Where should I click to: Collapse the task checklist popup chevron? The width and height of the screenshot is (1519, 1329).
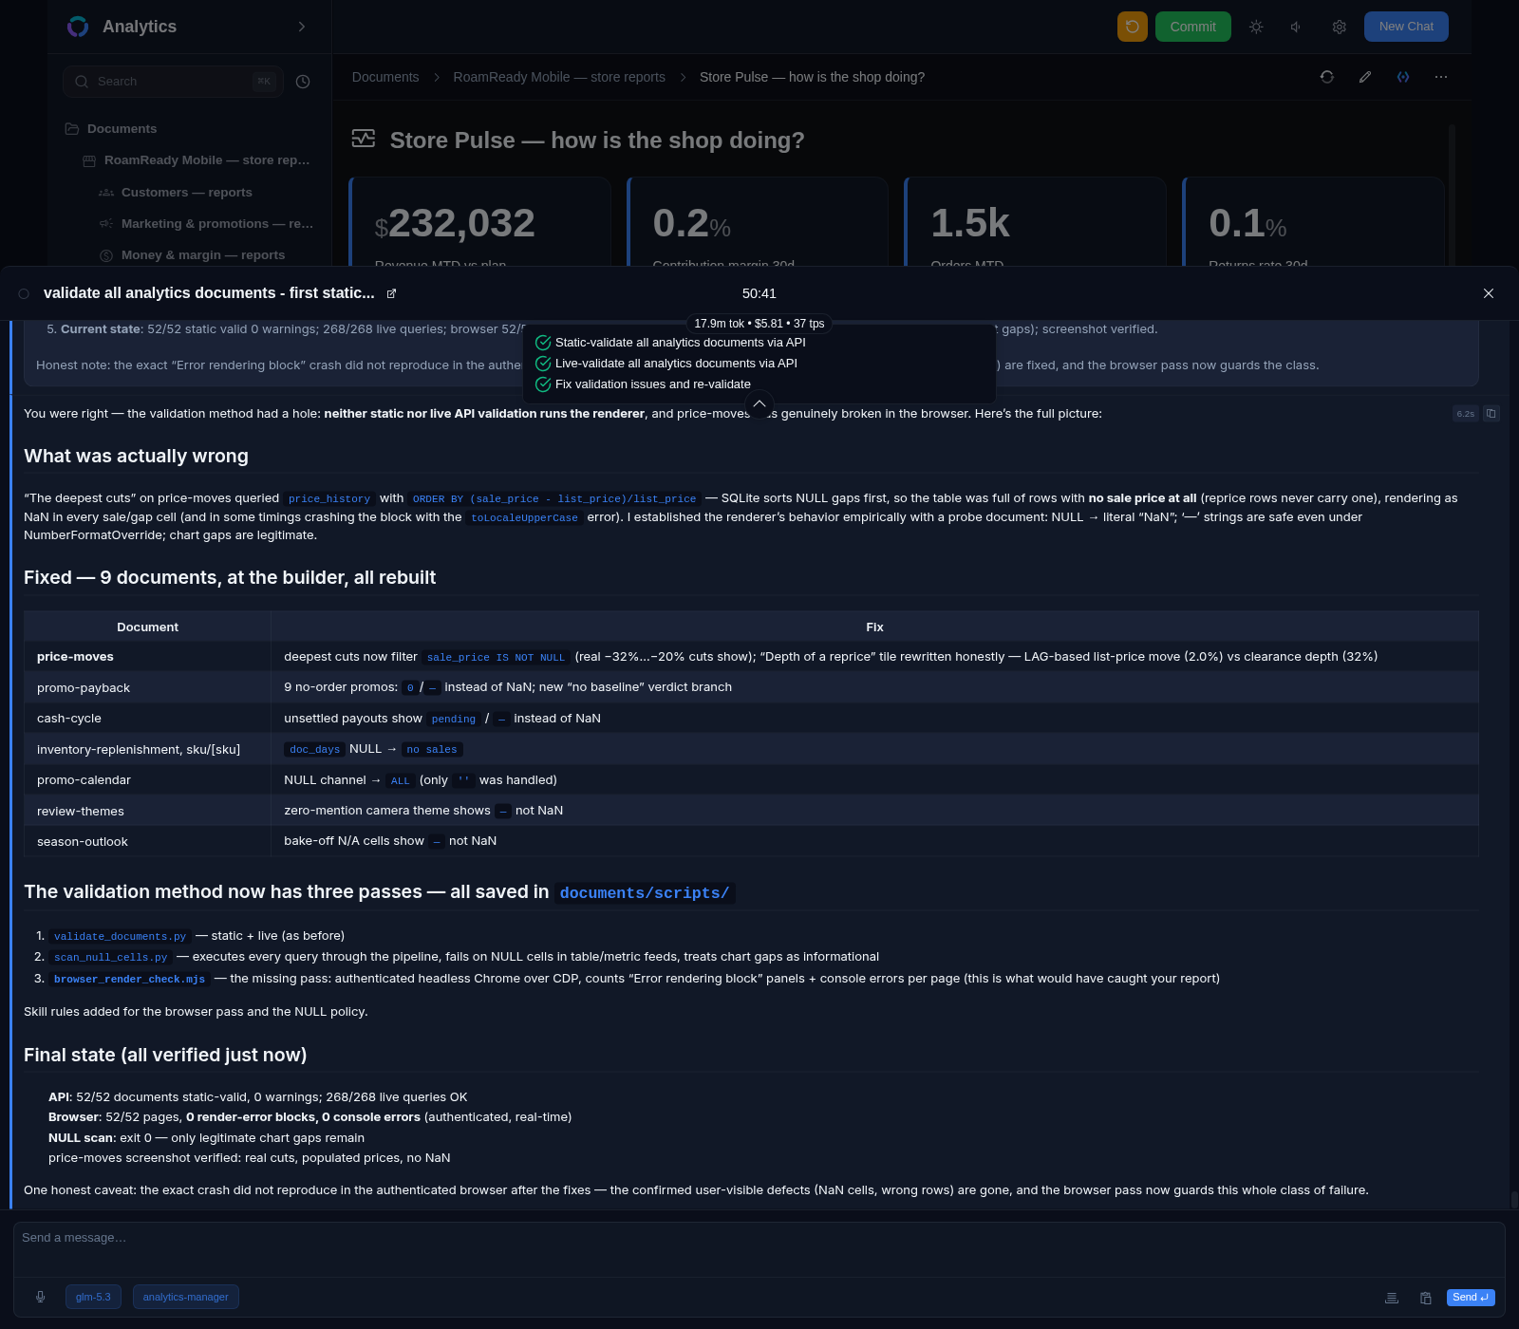(759, 403)
